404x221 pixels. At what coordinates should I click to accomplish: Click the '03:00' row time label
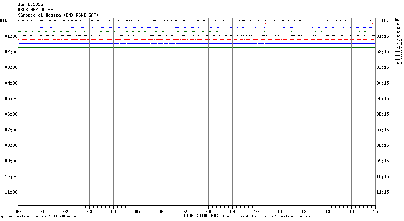pyautogui.click(x=11, y=67)
